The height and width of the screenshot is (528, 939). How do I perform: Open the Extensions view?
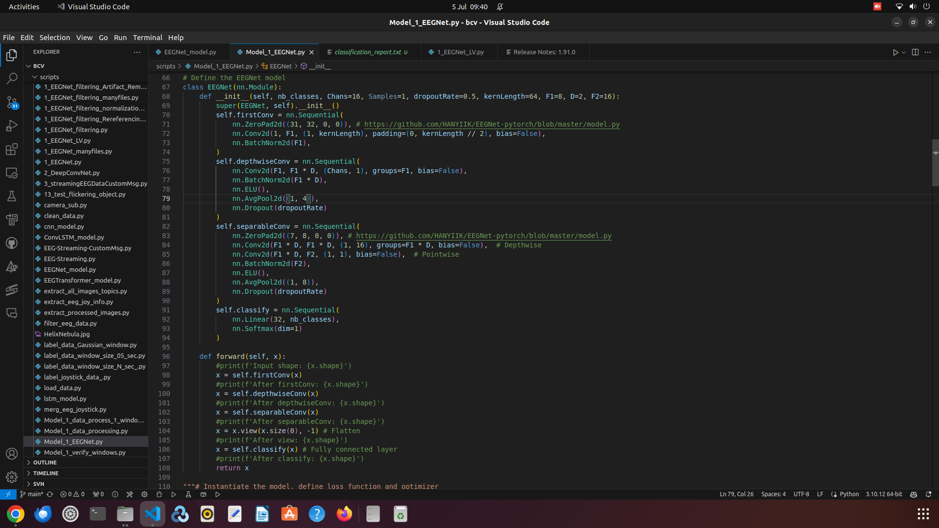tap(12, 150)
